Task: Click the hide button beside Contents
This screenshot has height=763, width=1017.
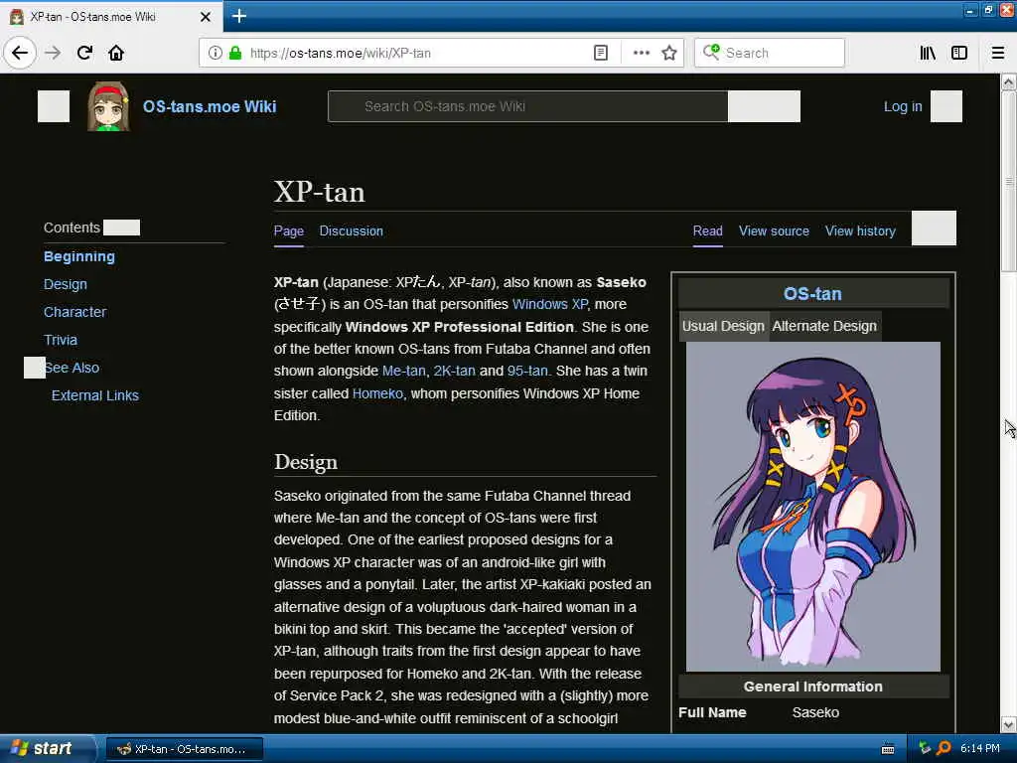Action: point(121,228)
